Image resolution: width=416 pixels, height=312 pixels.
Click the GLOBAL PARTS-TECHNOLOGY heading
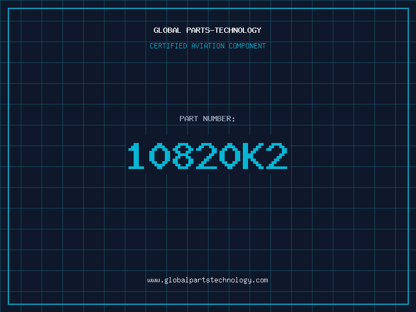point(207,30)
